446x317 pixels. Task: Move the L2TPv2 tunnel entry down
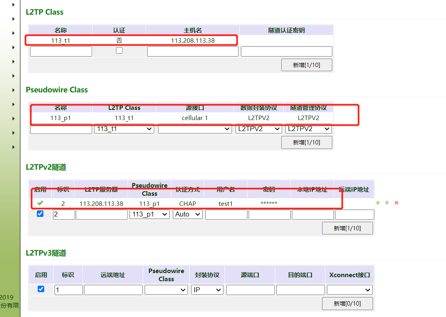coord(387,203)
